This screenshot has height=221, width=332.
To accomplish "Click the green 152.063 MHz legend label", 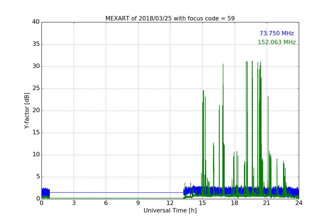I will (277, 42).
